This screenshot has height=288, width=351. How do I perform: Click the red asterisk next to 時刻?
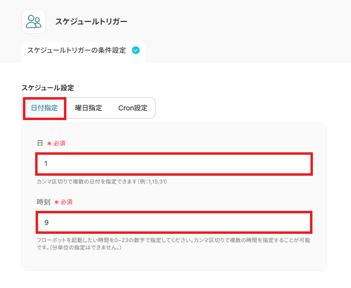click(x=57, y=202)
